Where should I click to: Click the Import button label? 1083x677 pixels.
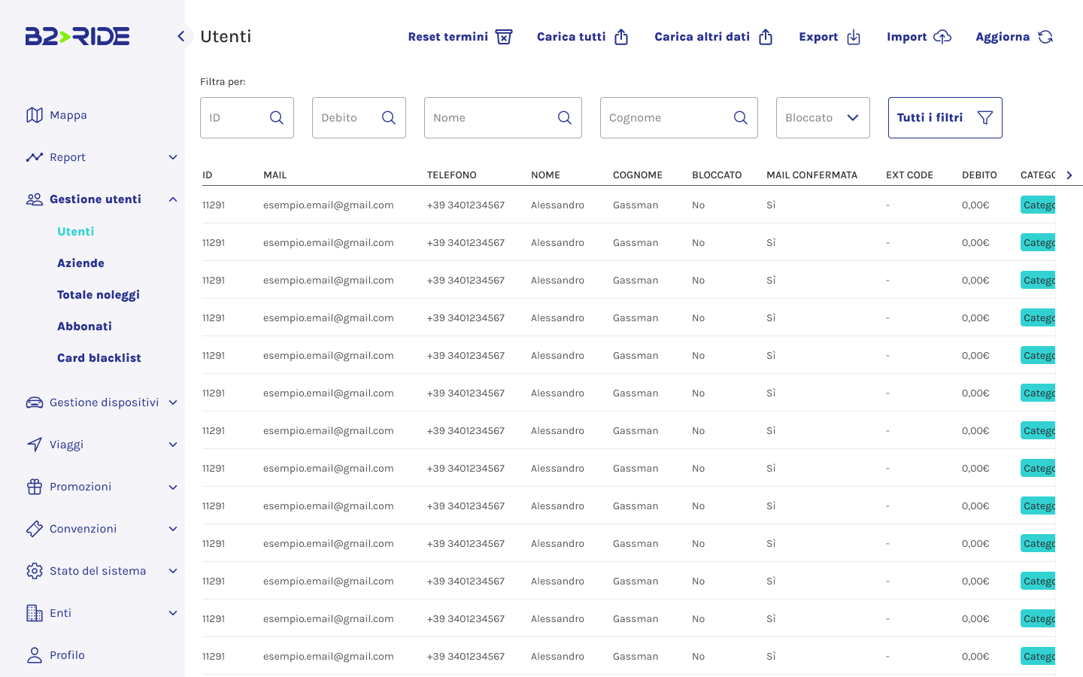(906, 37)
